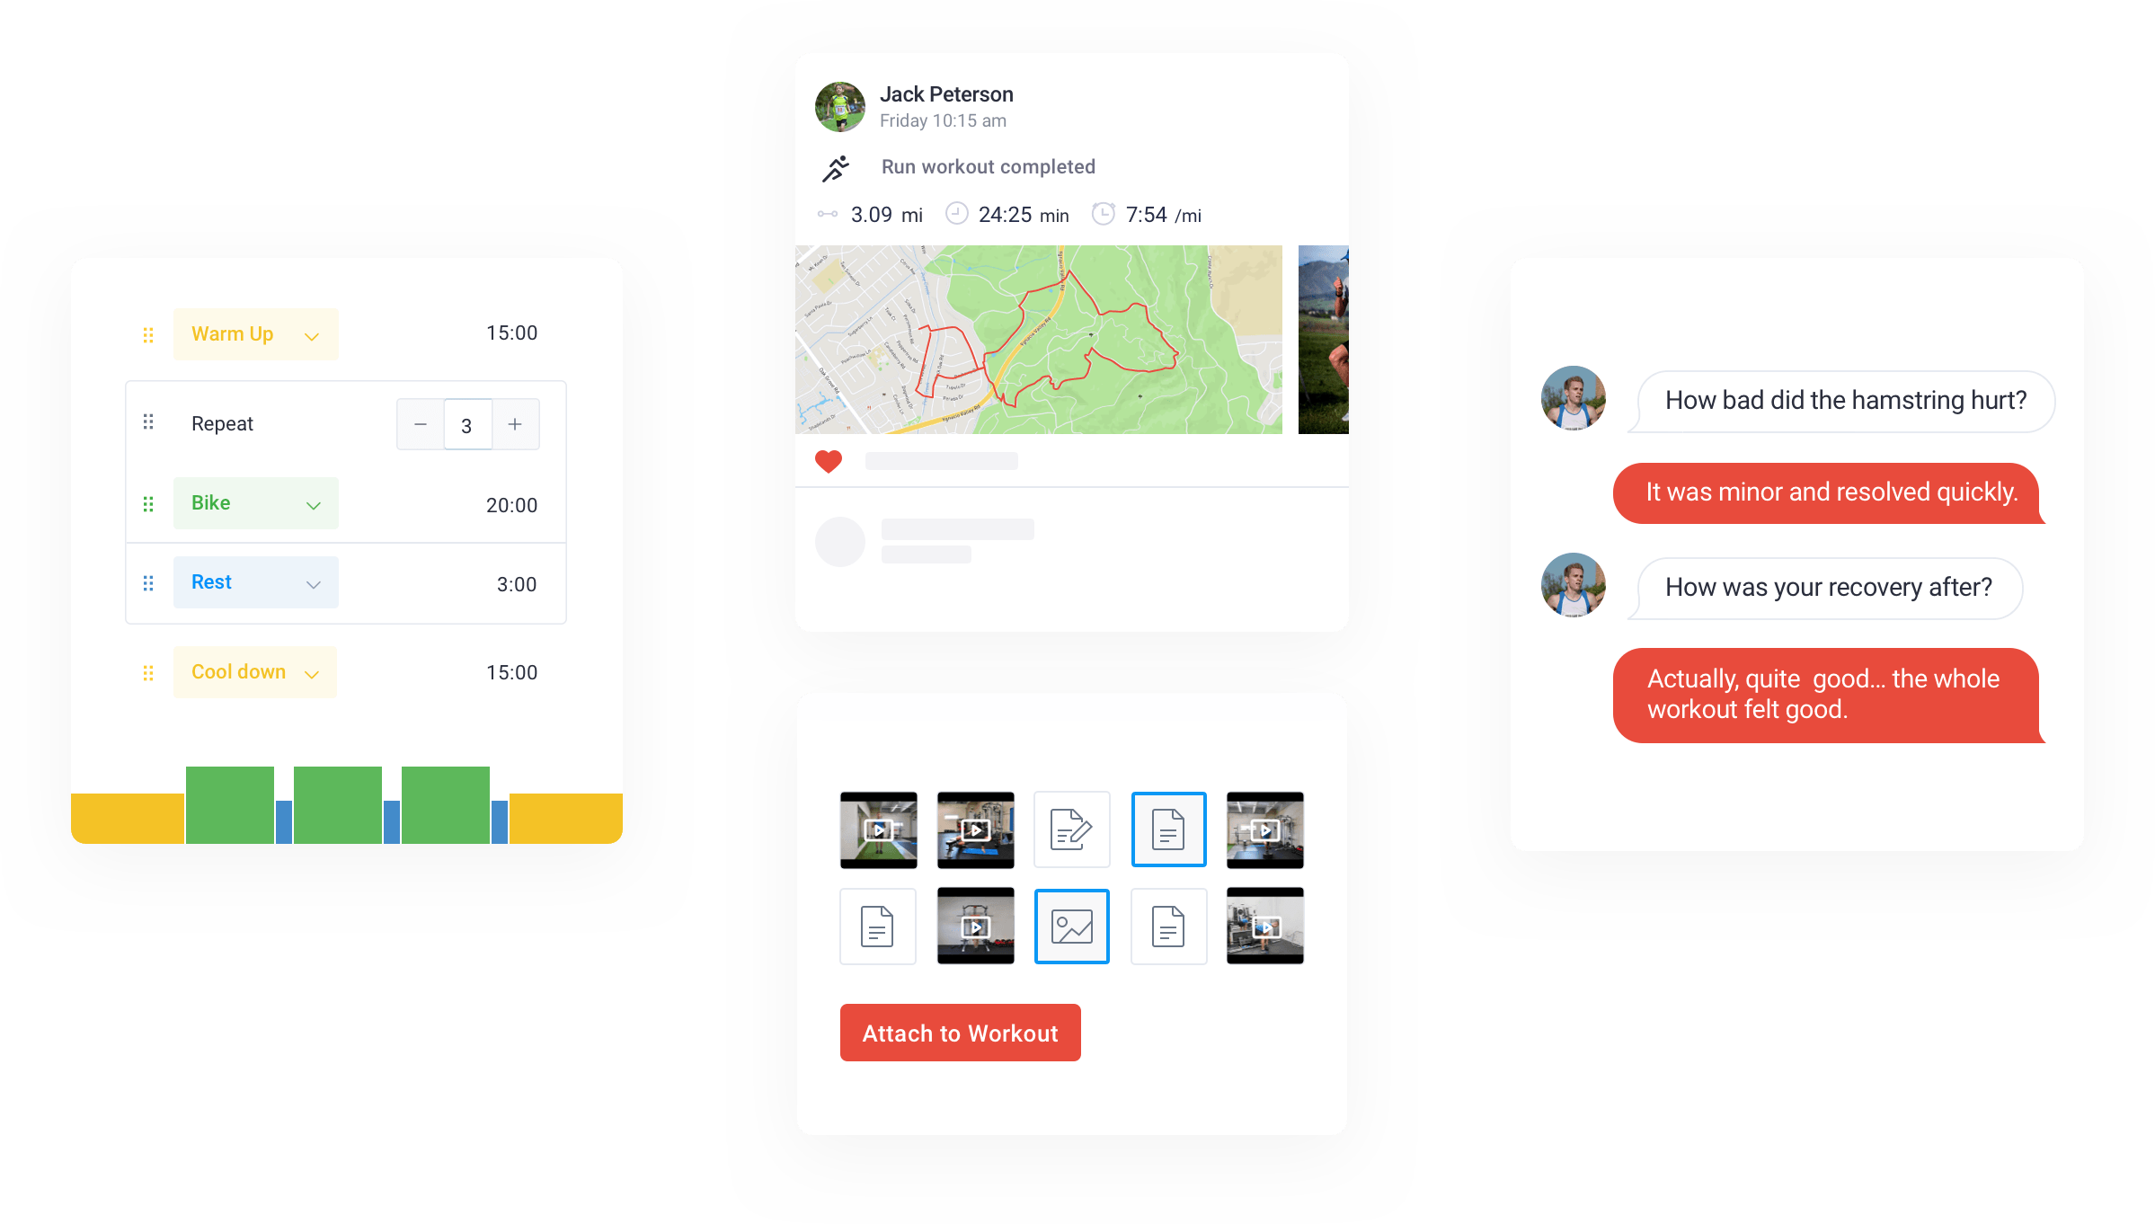The height and width of the screenshot is (1224, 2155).
Task: Select the drag handle for Cool Down
Action: (148, 672)
